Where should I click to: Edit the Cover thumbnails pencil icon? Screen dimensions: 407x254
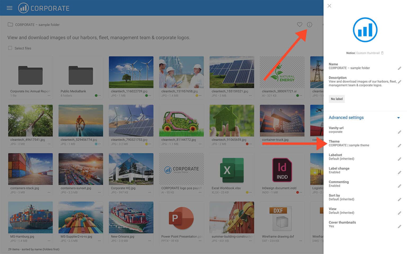coord(399,226)
